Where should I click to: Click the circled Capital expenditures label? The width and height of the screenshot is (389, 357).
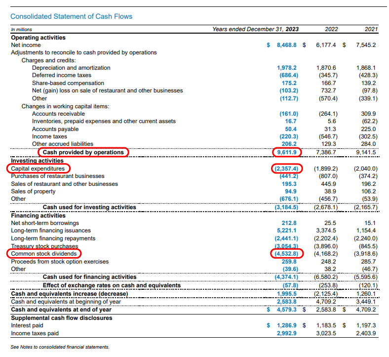pos(38,169)
